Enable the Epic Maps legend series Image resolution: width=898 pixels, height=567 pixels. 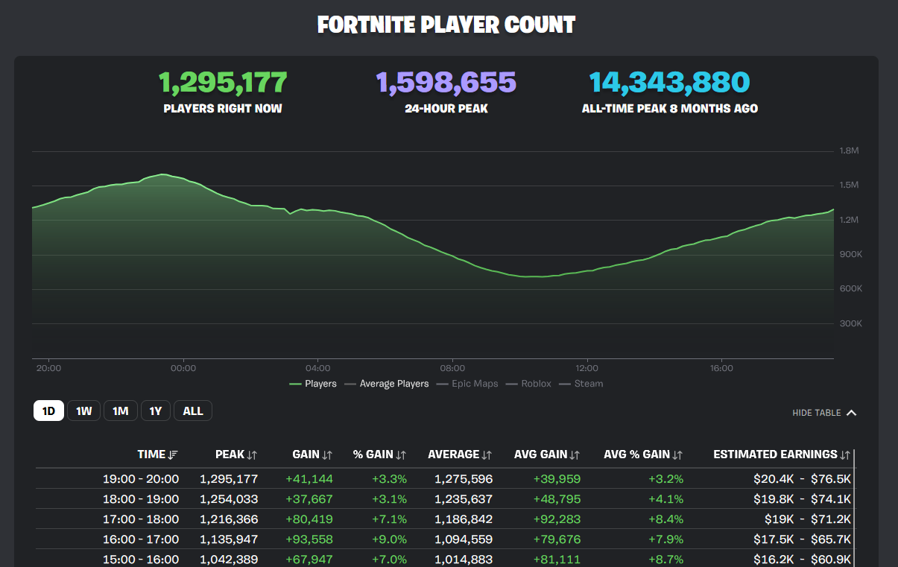click(467, 384)
